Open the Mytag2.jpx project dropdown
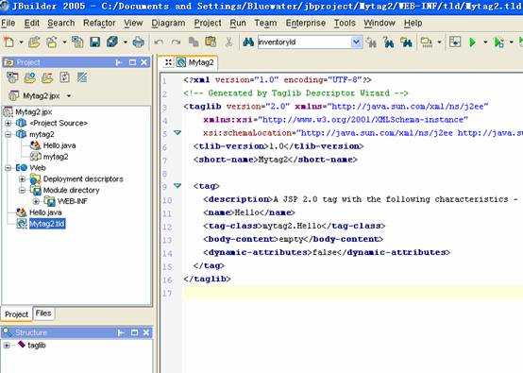Viewport: 523px width, 373px height. (69, 95)
